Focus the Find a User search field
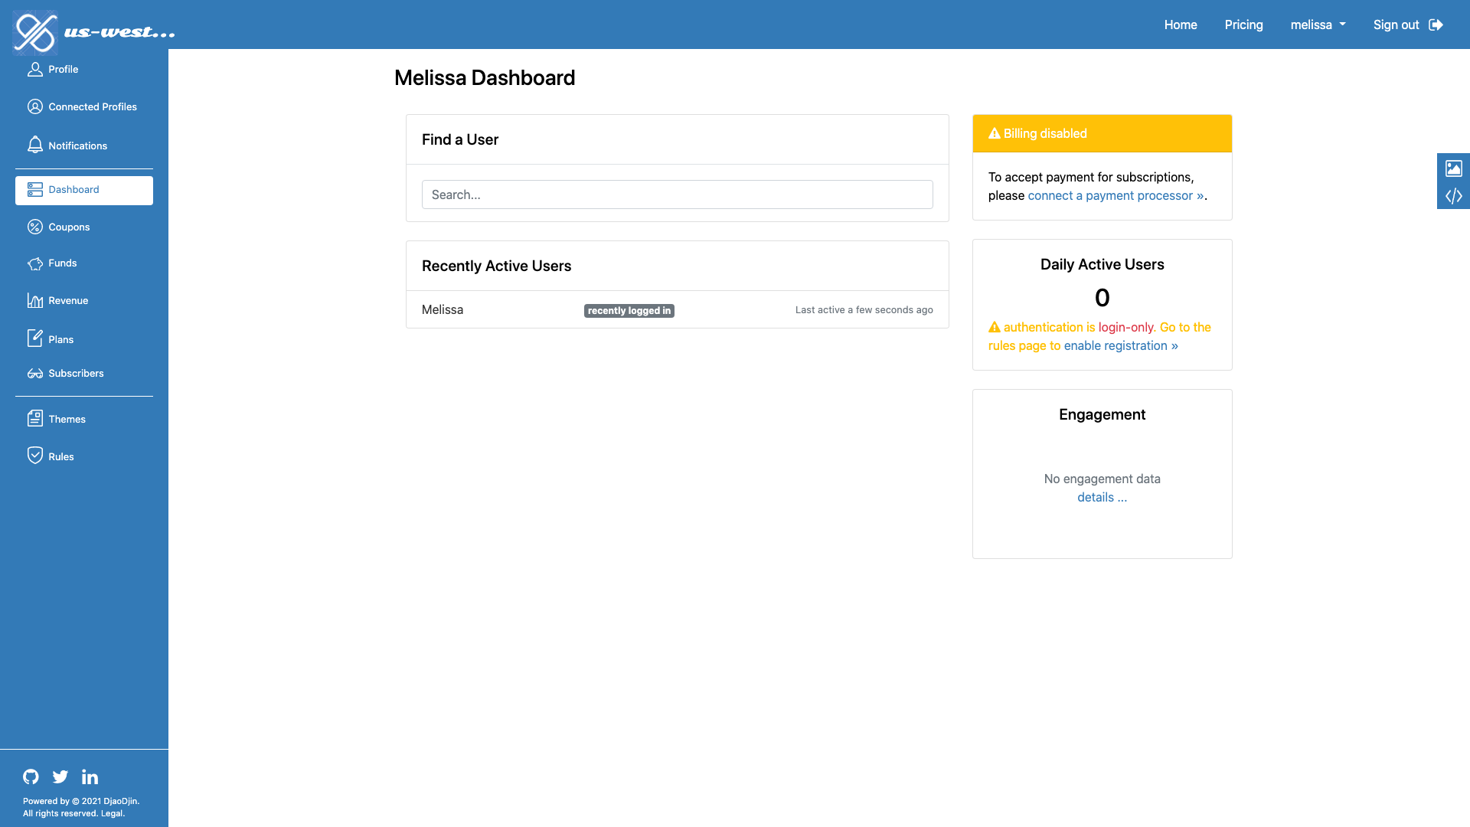Viewport: 1470px width, 827px height. coord(677,194)
